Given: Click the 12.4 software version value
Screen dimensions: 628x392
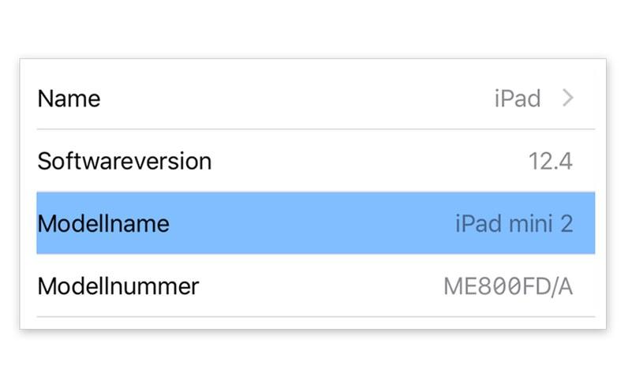Looking at the screenshot, I should (550, 162).
